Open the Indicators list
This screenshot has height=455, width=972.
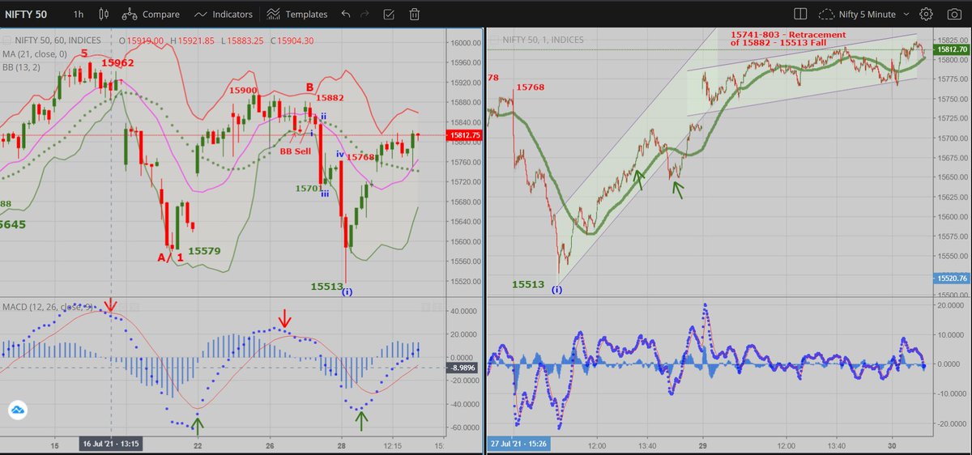[224, 14]
